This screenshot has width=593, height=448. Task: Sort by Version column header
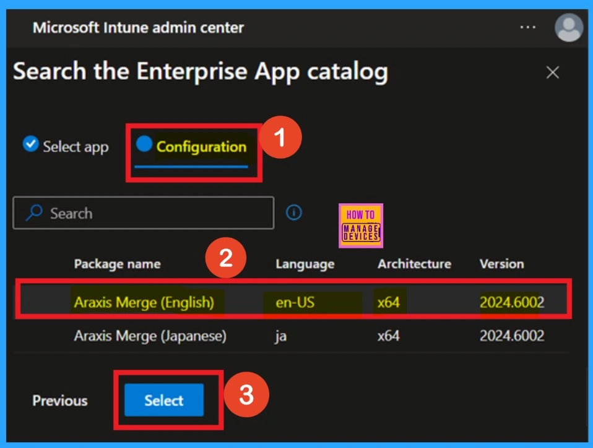[501, 264]
